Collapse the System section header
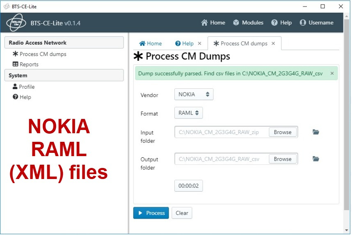This screenshot has width=352, height=235. pyautogui.click(x=64, y=75)
